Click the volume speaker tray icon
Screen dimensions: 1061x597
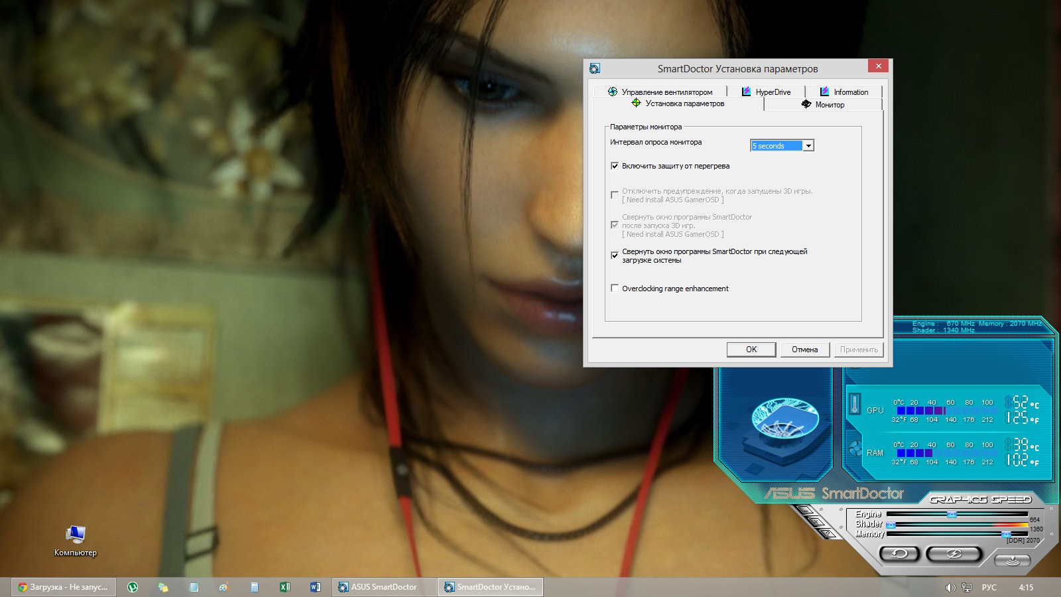point(950,587)
